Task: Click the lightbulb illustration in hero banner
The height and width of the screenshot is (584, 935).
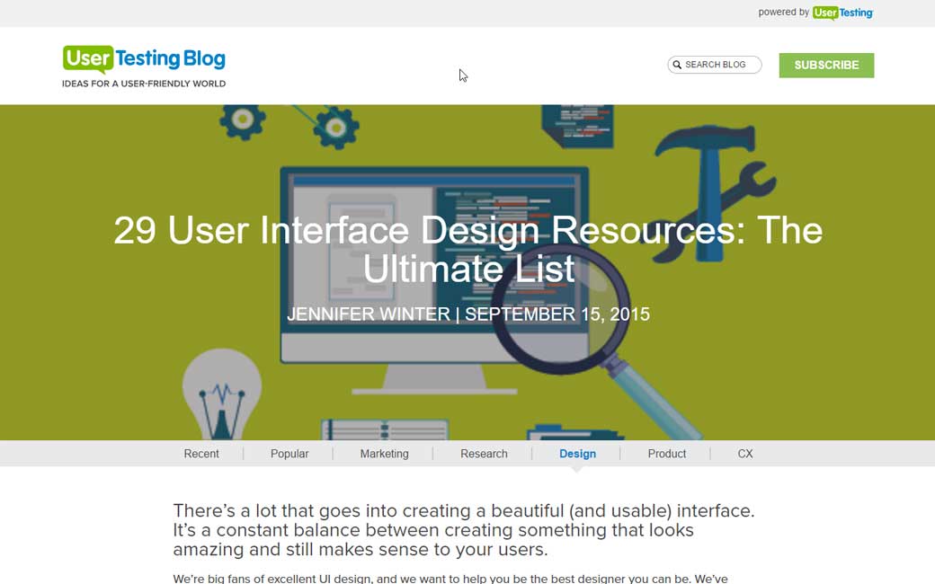Action: tap(221, 393)
